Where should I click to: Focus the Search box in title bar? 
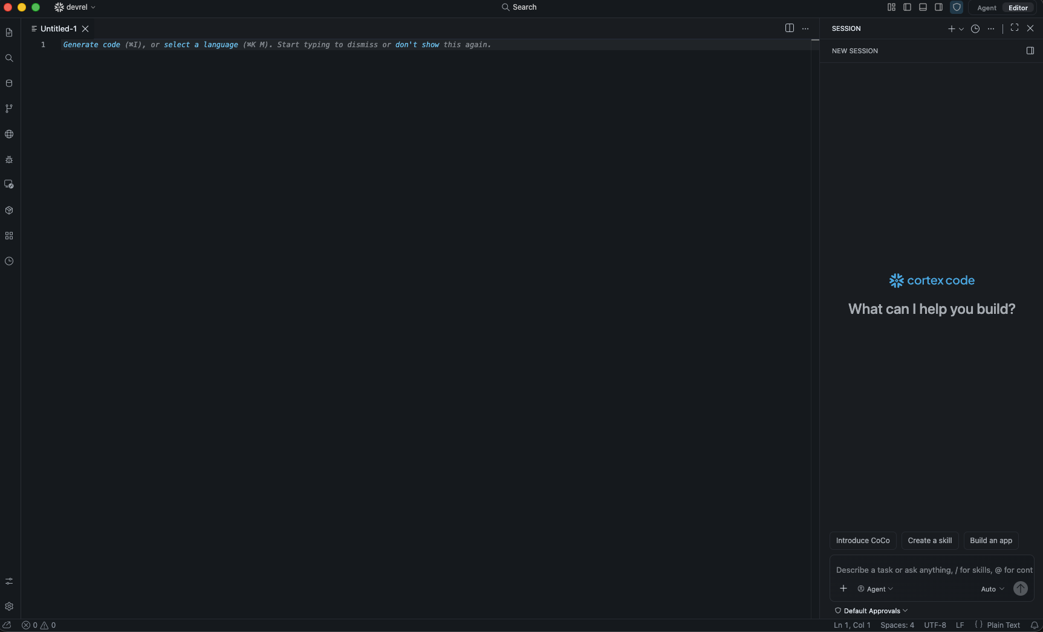(519, 7)
